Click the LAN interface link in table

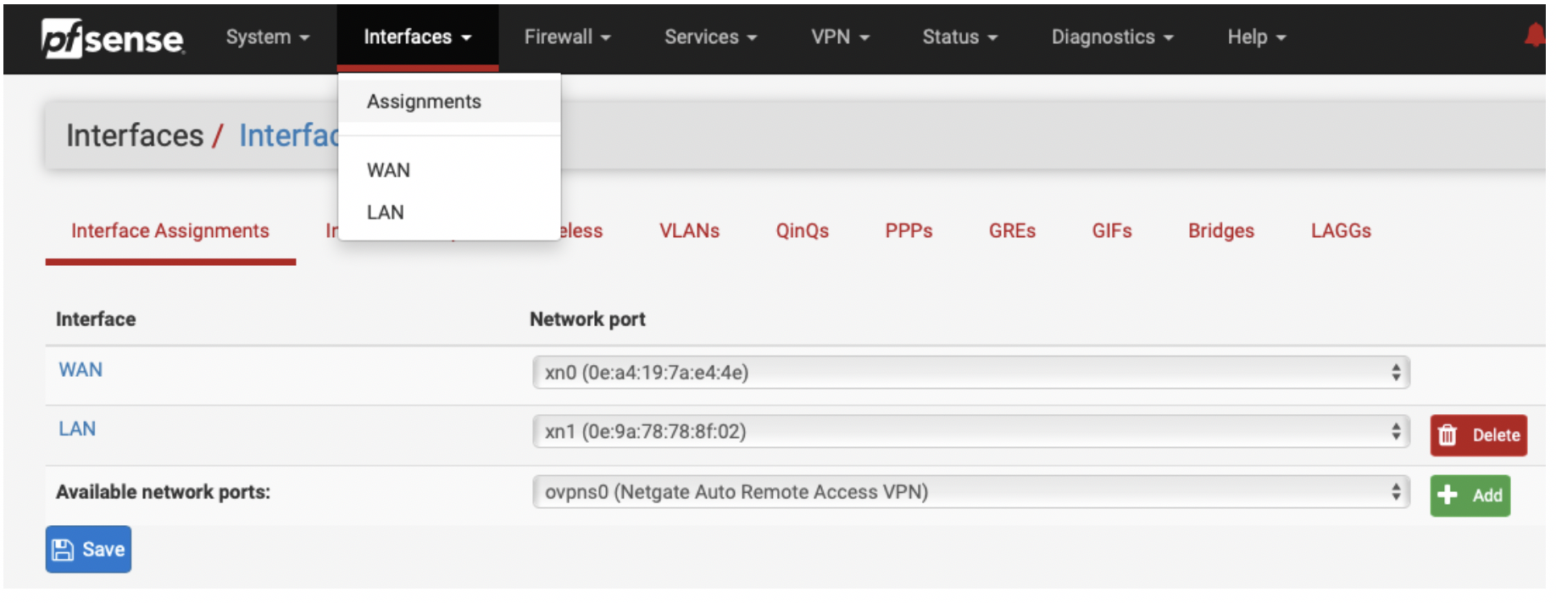click(x=77, y=429)
